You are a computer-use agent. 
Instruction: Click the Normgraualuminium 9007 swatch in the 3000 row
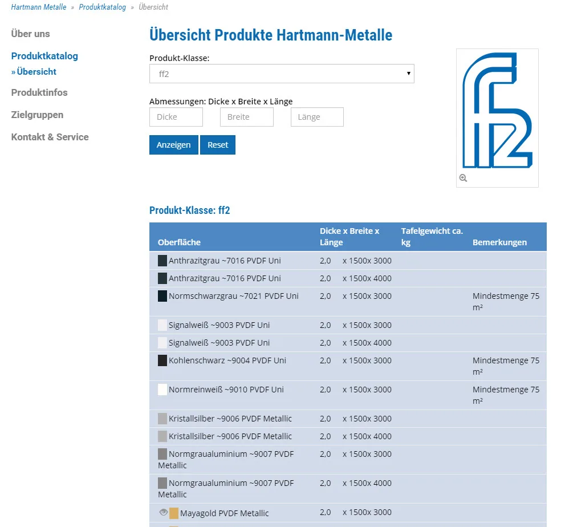(x=162, y=454)
